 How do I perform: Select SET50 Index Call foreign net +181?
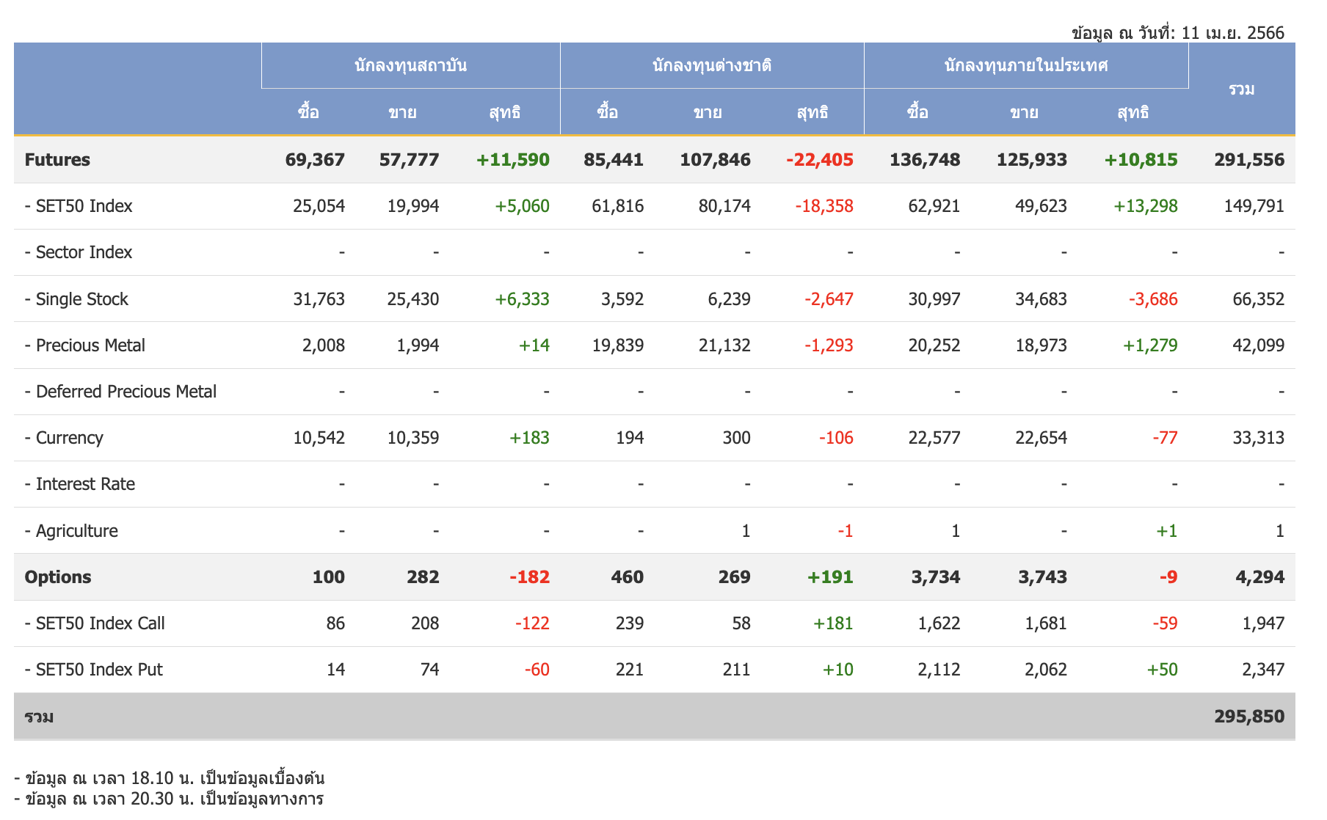(833, 623)
